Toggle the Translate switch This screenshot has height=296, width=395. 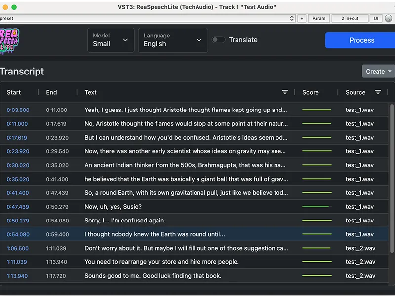[218, 40]
